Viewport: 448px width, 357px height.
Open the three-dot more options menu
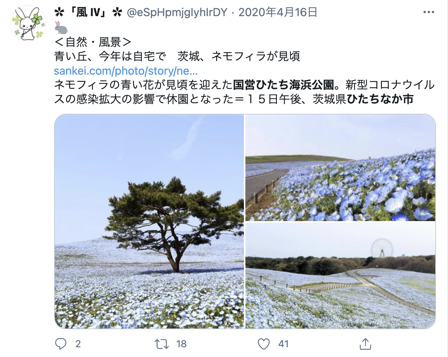tap(428, 12)
